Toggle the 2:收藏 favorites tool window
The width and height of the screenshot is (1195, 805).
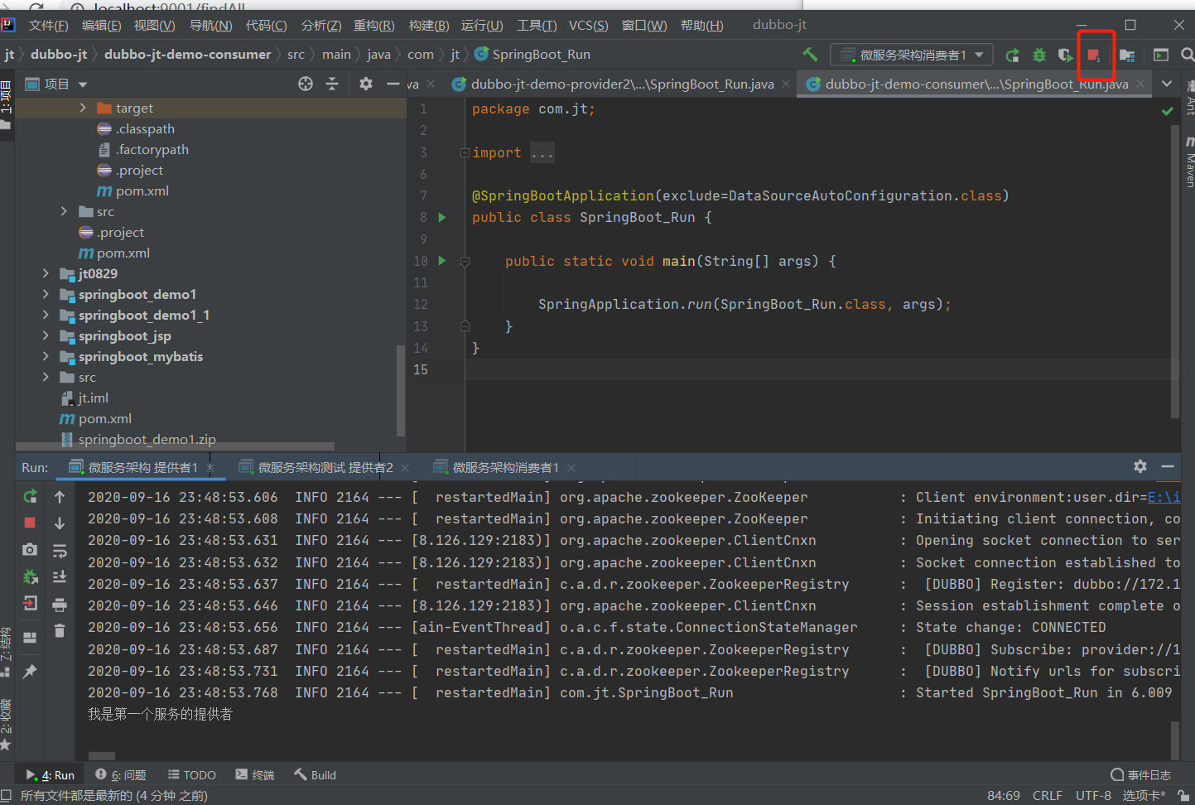click(x=6, y=724)
